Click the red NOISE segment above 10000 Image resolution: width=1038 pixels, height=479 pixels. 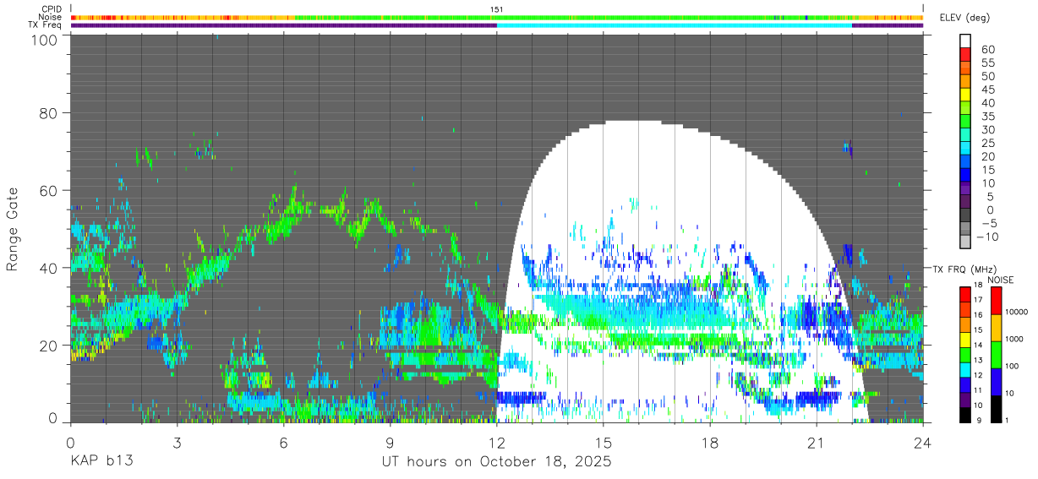(996, 299)
